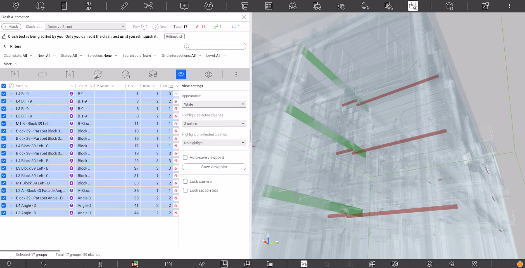Sort by the Viewpoint column header
Viewport: 525px width, 268px height.
[x=105, y=86]
